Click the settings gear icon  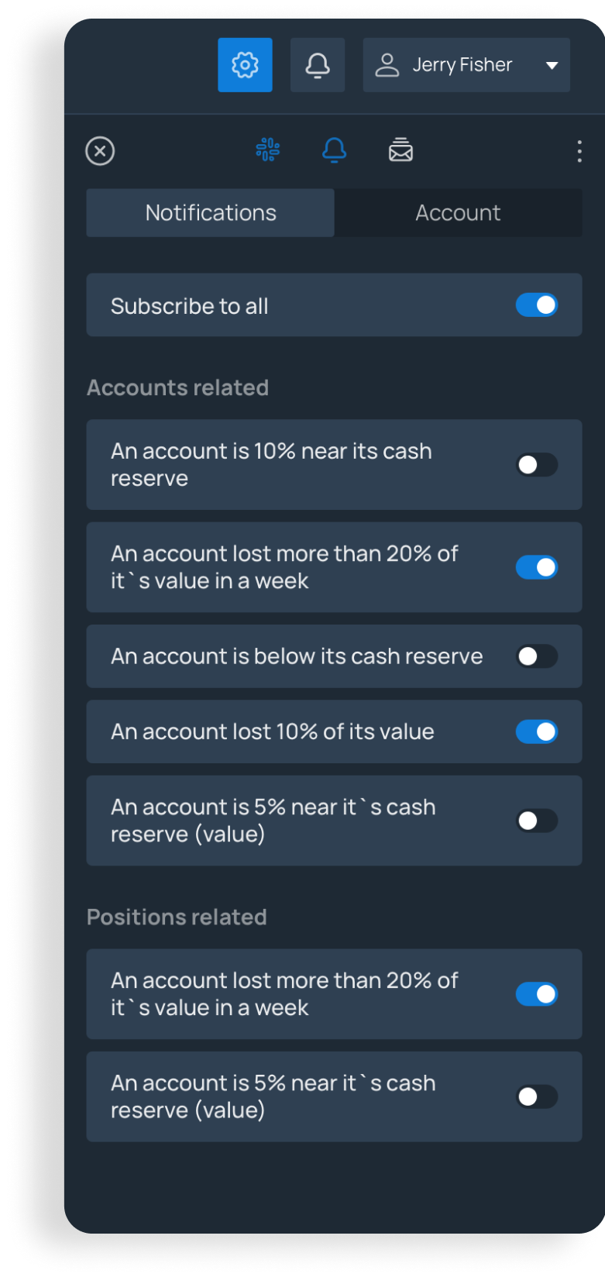pyautogui.click(x=245, y=65)
